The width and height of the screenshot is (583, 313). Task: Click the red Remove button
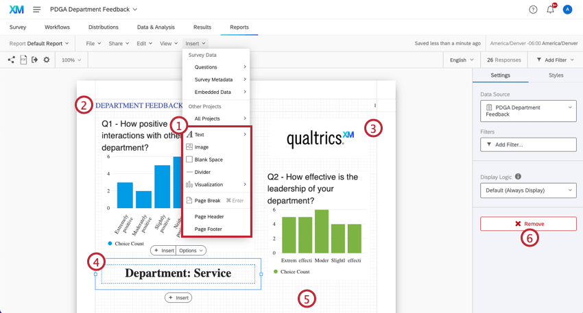point(528,224)
